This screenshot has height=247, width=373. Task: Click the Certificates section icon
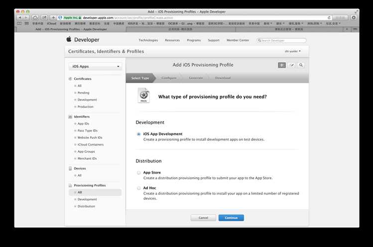coord(70,79)
